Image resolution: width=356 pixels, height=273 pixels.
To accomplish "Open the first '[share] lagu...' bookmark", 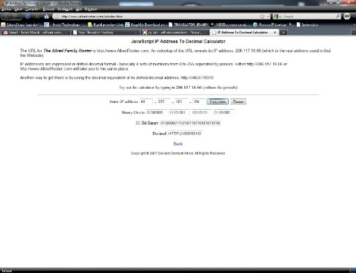I will (x=22, y=25).
